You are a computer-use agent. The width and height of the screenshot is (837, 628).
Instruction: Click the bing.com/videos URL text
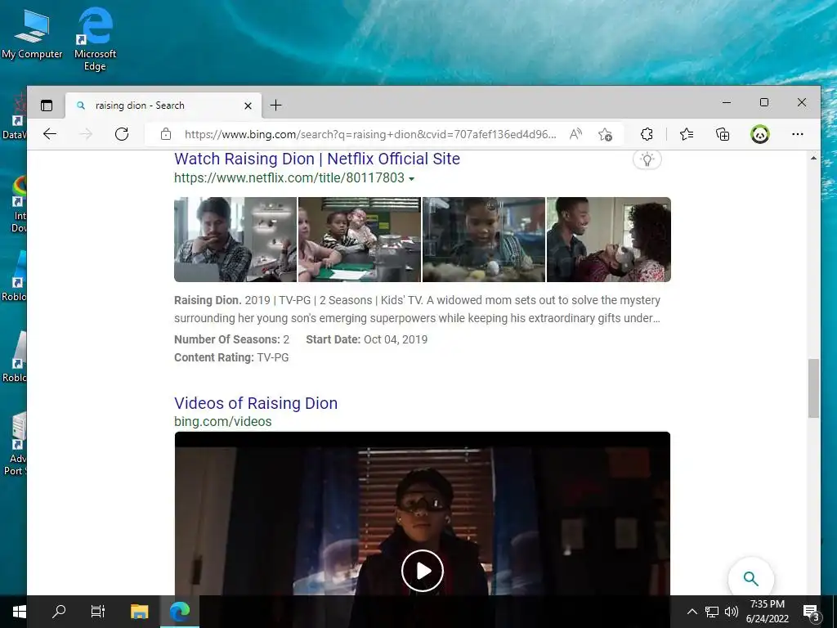222,421
